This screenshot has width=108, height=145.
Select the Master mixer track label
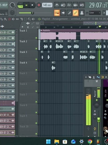coord(95,94)
